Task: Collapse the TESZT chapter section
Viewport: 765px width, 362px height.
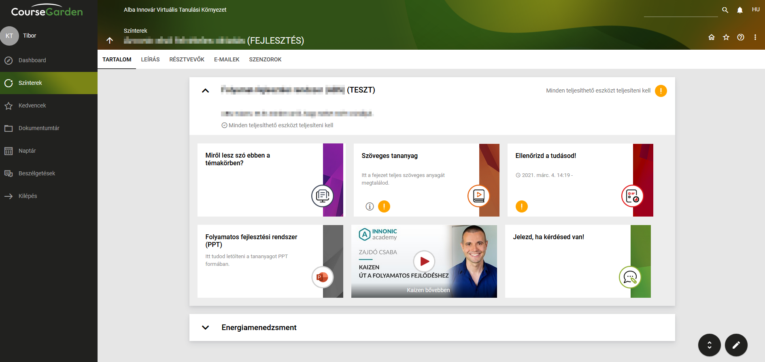Action: pos(206,90)
